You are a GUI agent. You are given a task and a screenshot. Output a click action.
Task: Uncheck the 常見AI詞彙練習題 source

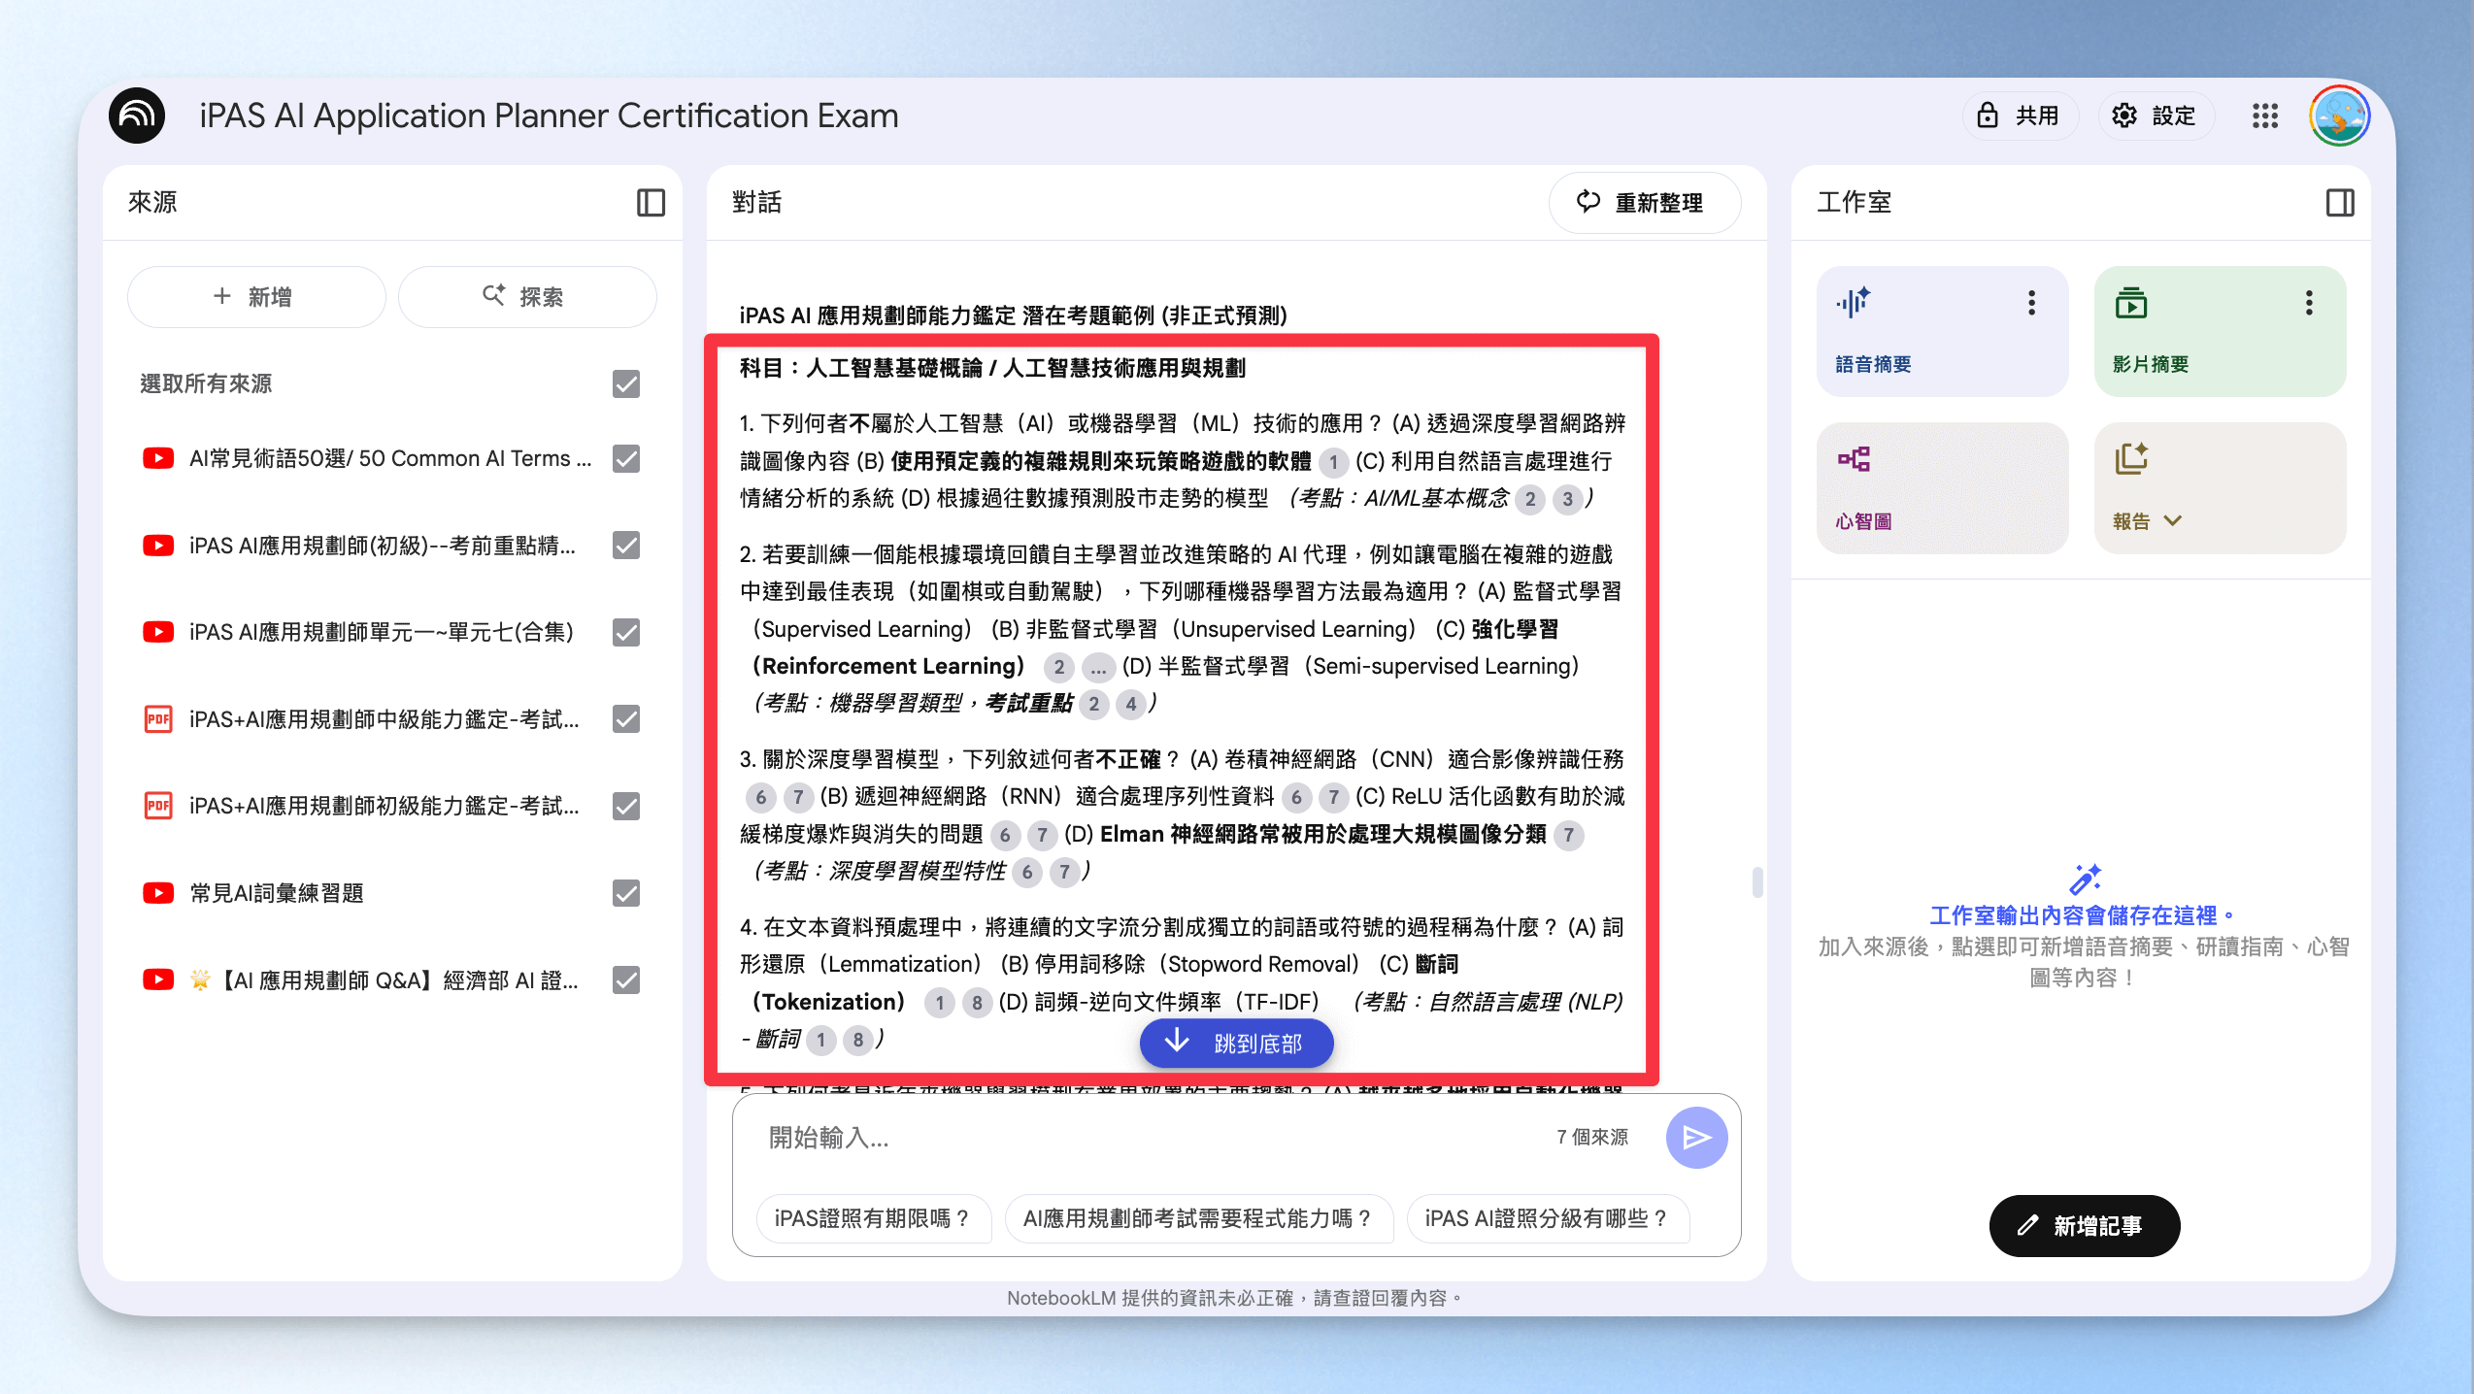click(x=626, y=893)
